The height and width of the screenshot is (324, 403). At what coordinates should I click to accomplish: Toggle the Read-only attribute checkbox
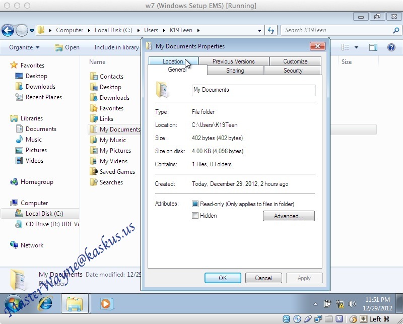(195, 204)
